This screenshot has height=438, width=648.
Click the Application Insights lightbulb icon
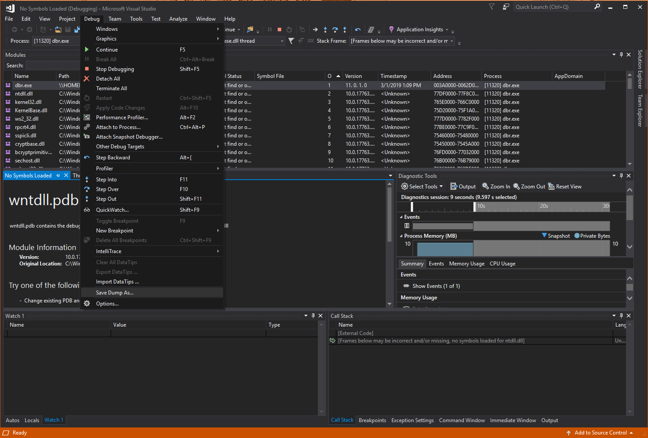(x=391, y=29)
